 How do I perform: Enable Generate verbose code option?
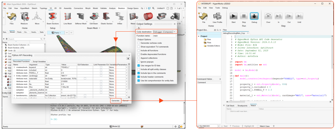pyautogui.click(x=139, y=43)
